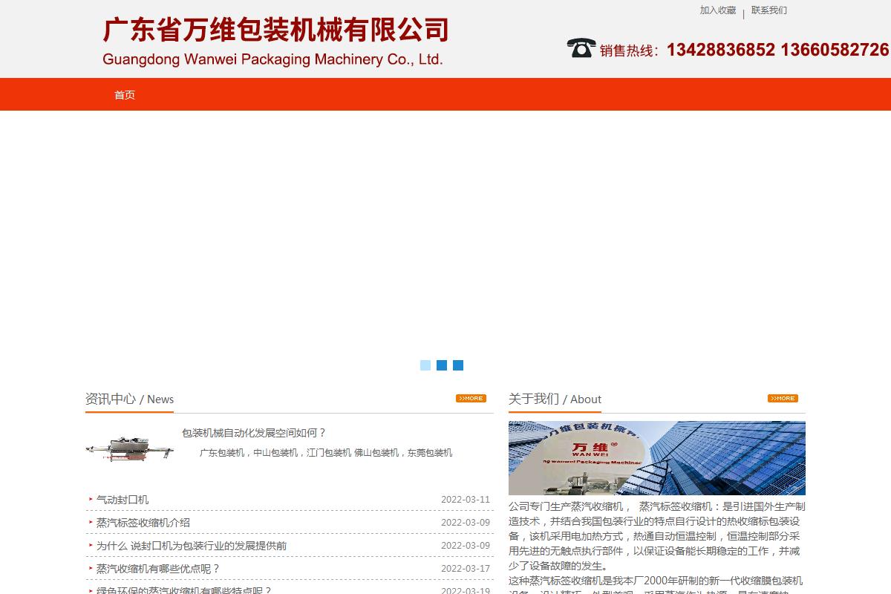891x594 pixels.
Task: Click sales hotline number 13428836852
Action: (721, 50)
